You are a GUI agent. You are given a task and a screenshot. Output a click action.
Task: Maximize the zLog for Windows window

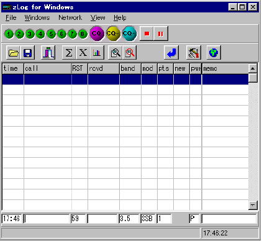click(242, 7)
